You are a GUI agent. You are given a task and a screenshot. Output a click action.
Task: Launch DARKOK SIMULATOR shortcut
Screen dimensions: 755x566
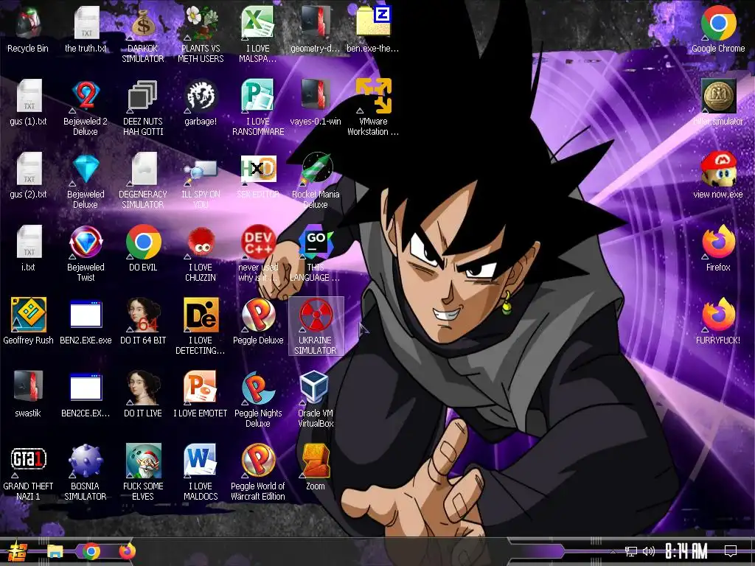coord(143,35)
